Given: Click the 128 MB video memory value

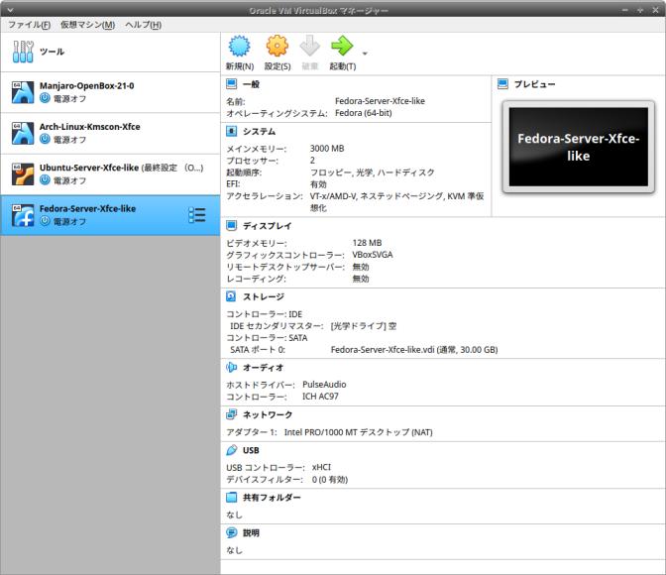Looking at the screenshot, I should point(367,243).
